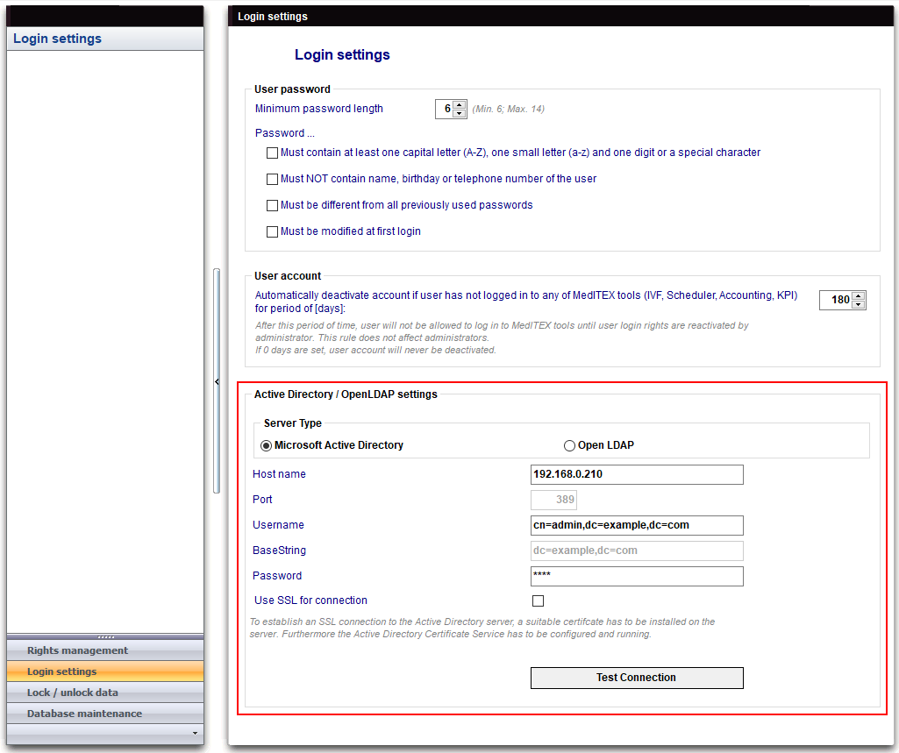Open Database maintenance section
The height and width of the screenshot is (753, 899).
click(x=105, y=714)
